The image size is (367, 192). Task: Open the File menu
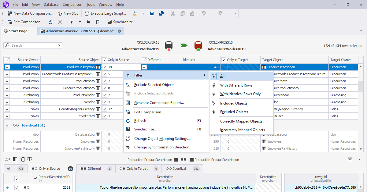click(15, 5)
